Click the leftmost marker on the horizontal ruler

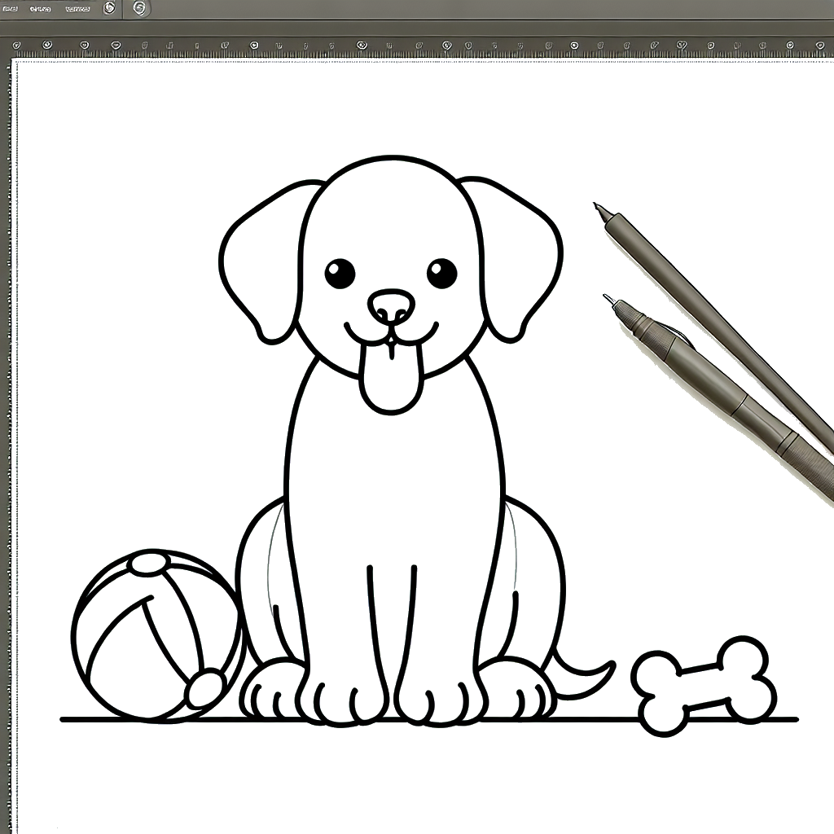click(x=17, y=45)
